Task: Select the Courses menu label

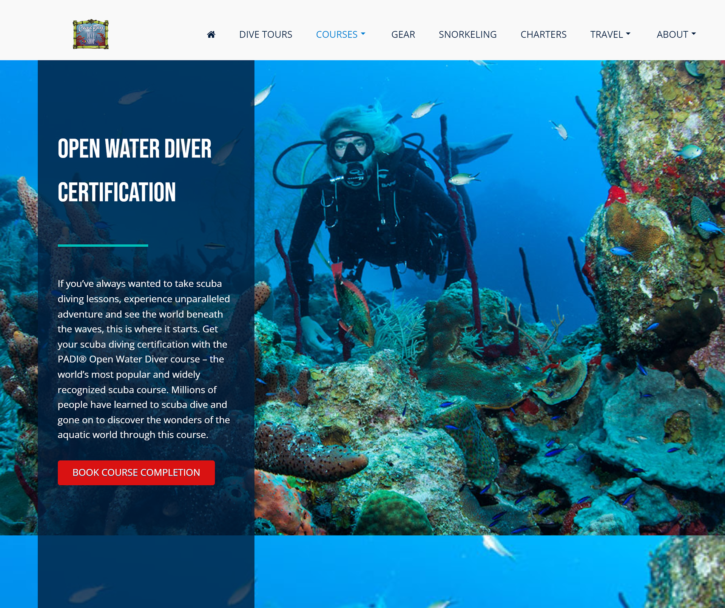Action: [x=336, y=34]
